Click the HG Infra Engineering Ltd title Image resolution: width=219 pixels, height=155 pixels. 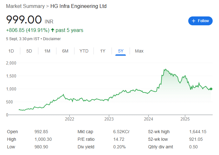[79, 6]
